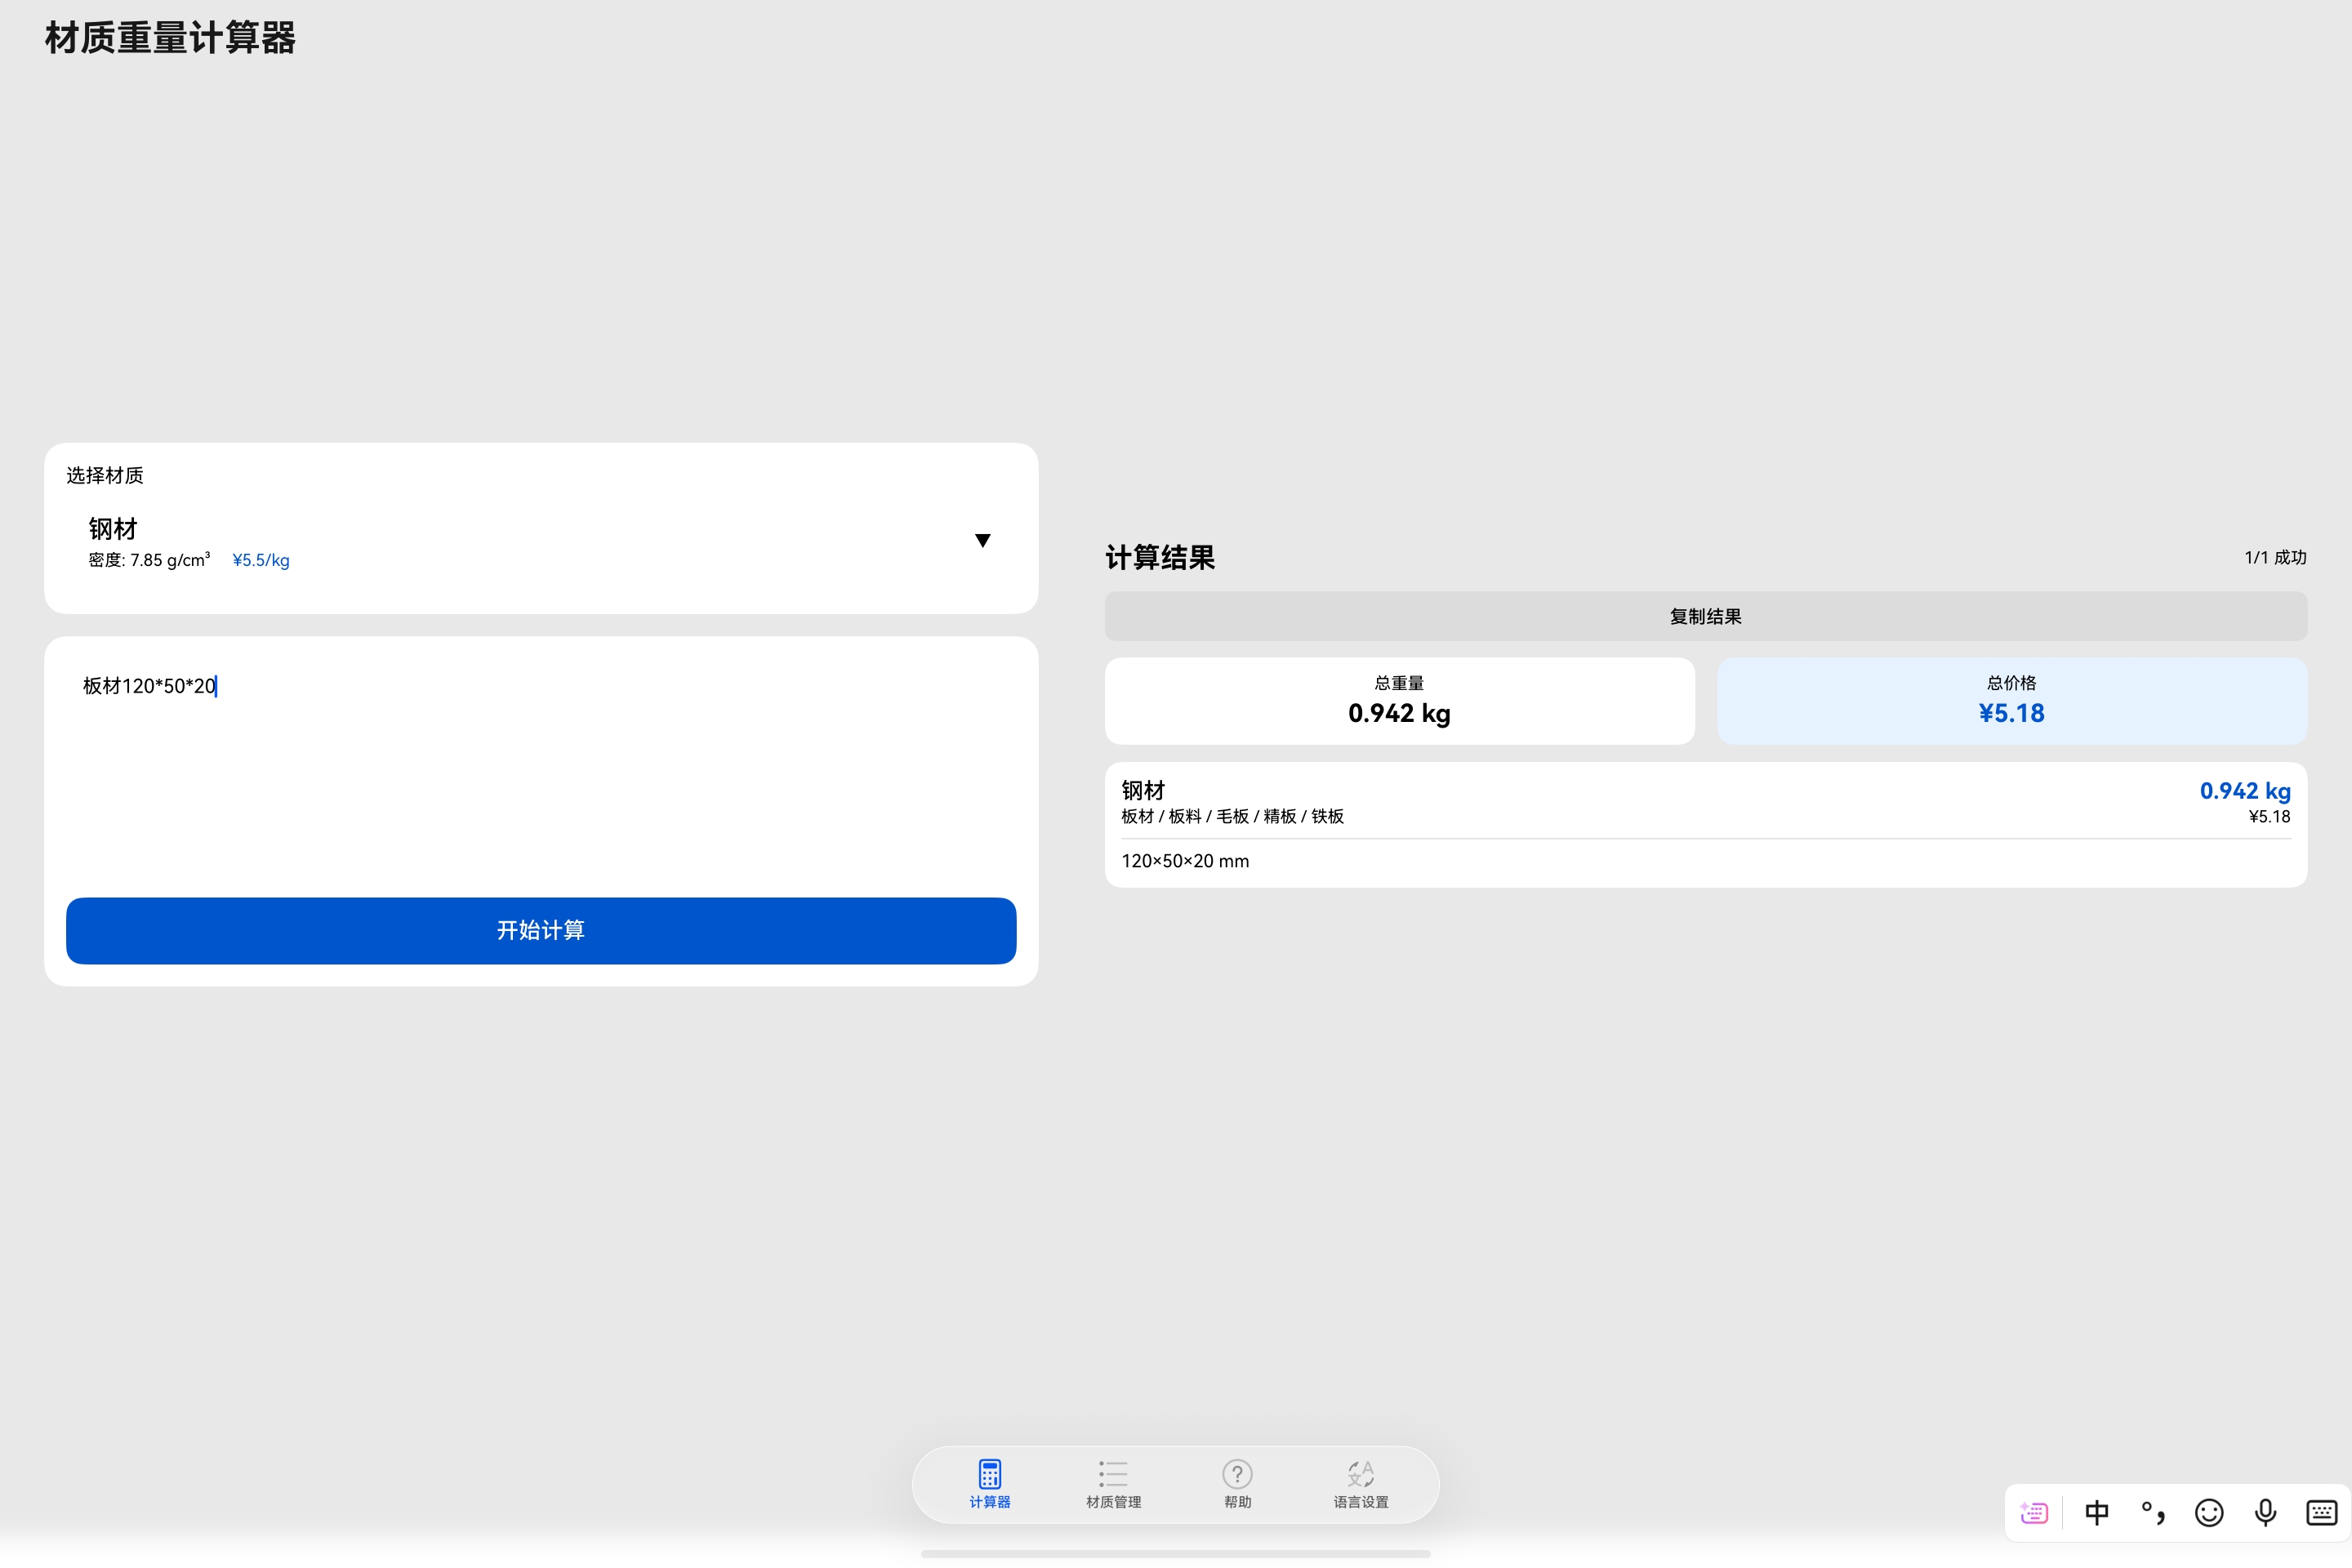The width and height of the screenshot is (2352, 1568).
Task: Click the 总重量 0.942 kg card
Action: pyautogui.click(x=1399, y=700)
